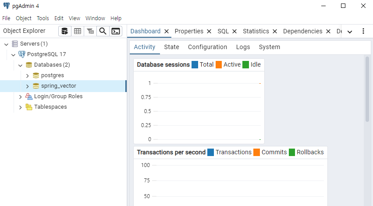
Task: Expand Login/Group Roles node
Action: tap(21, 97)
